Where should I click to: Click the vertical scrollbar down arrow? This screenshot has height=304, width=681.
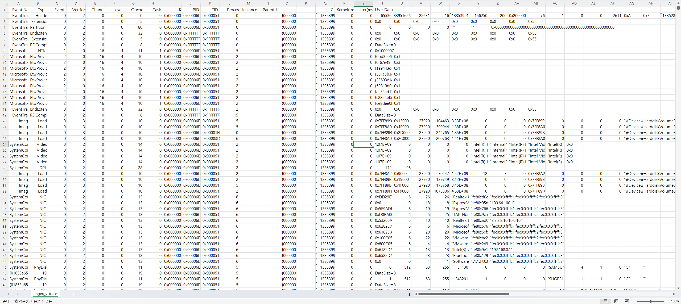(678, 289)
